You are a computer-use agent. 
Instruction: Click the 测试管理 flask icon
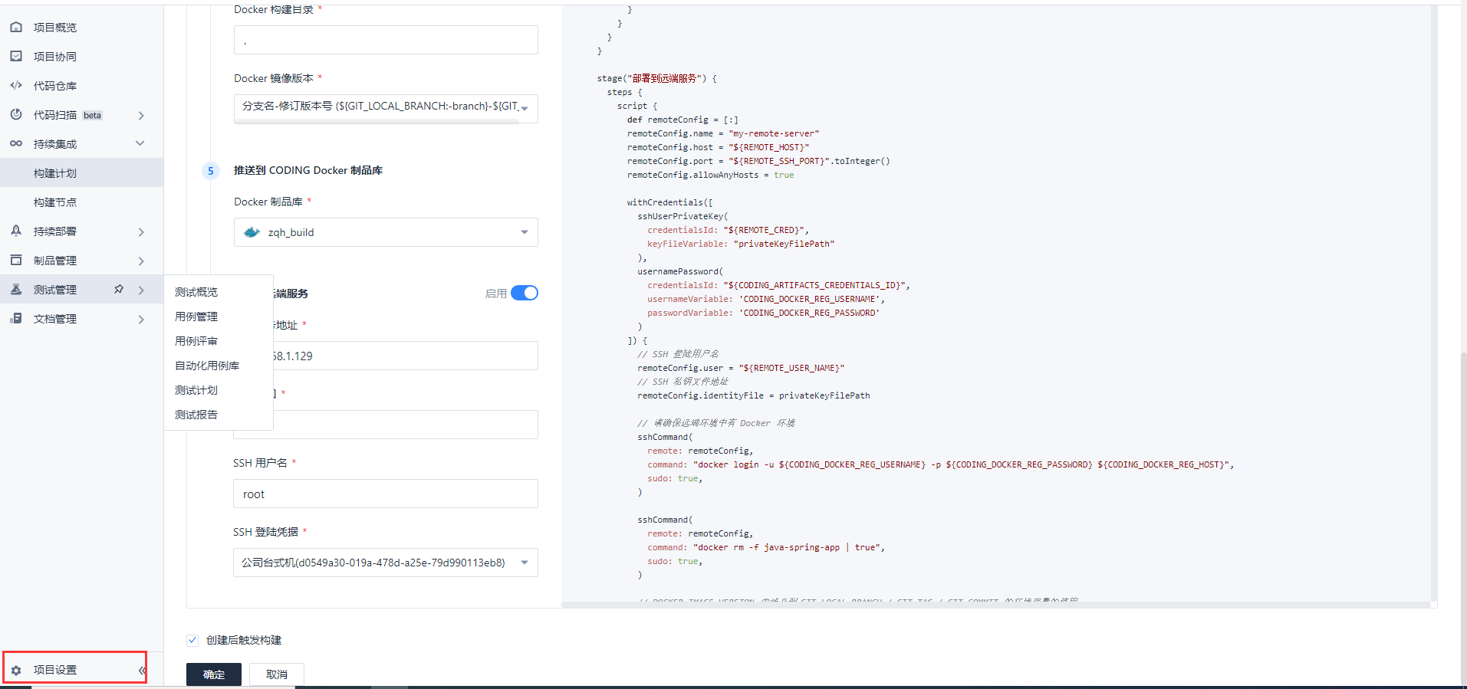tap(16, 289)
